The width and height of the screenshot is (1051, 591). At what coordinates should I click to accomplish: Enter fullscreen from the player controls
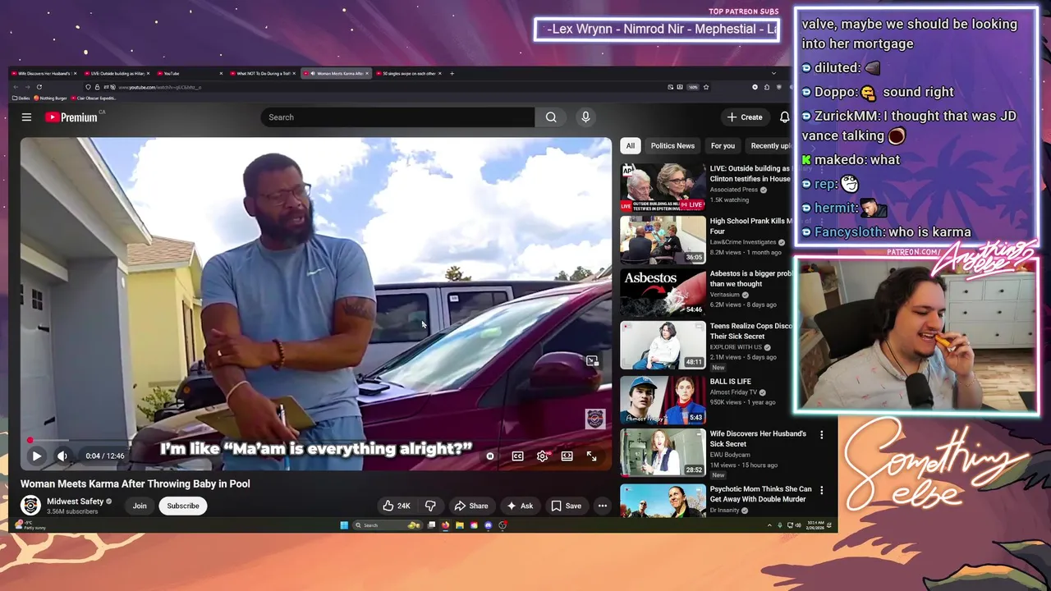(x=591, y=456)
